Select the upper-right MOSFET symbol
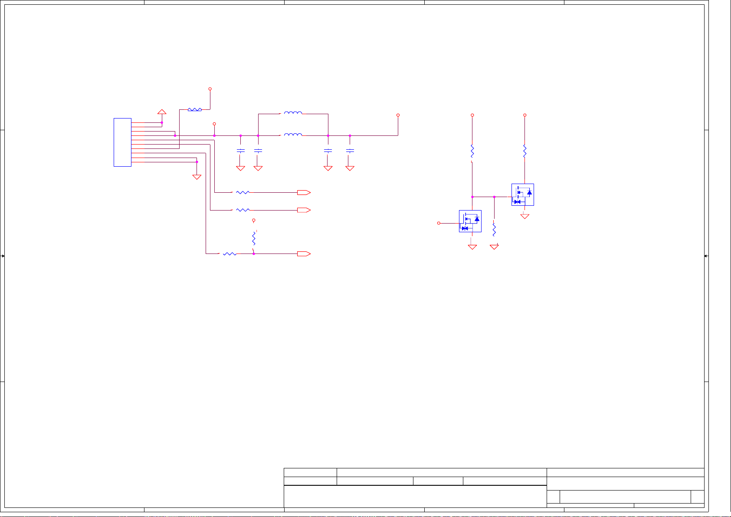The image size is (731, 517). point(522,194)
